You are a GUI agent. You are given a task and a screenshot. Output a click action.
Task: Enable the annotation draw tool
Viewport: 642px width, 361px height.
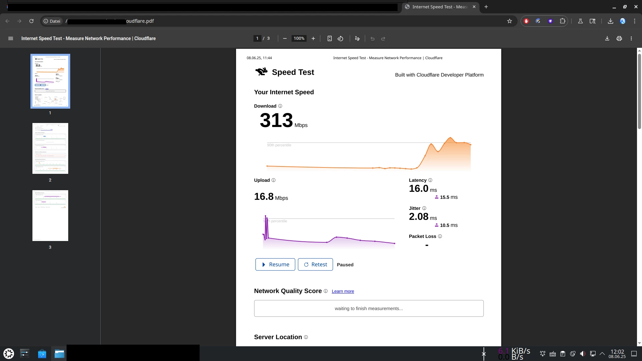pos(357,38)
